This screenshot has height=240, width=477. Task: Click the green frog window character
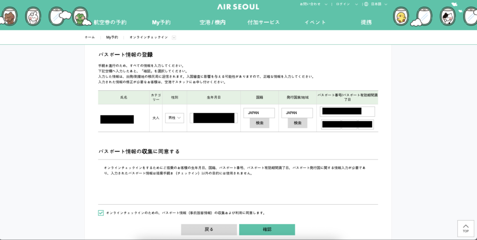(x=80, y=16)
